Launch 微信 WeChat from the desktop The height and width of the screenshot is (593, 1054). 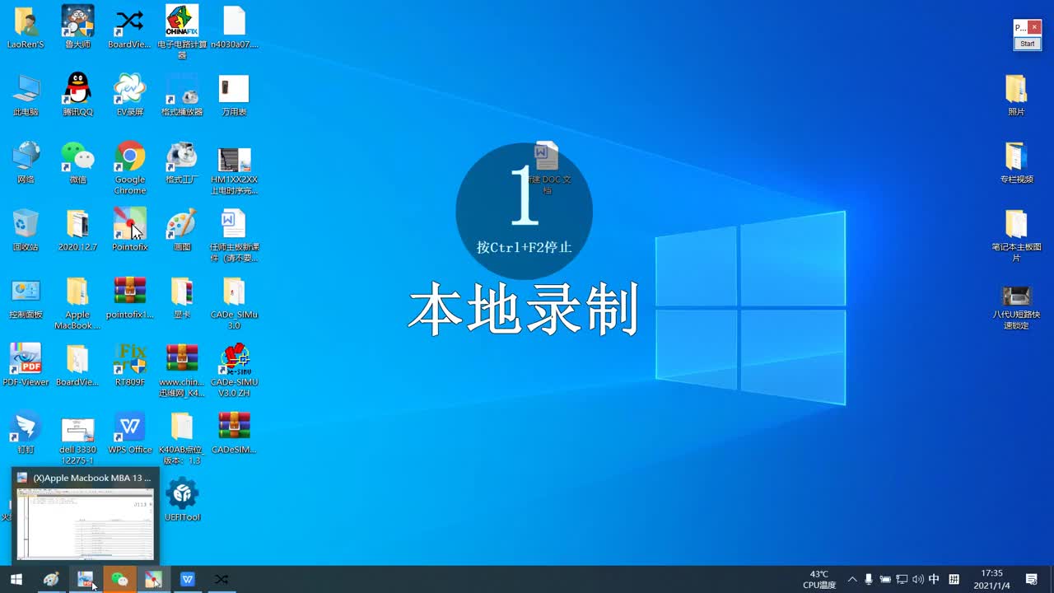point(77,162)
